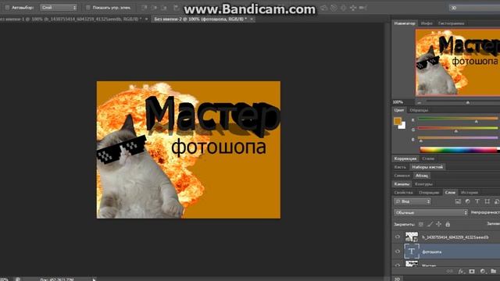Toggle lock all padlock icon

point(448,224)
